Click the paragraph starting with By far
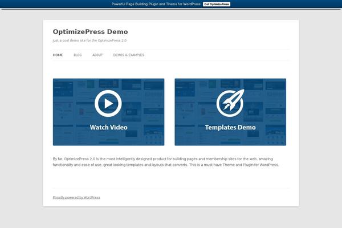 click(166, 162)
